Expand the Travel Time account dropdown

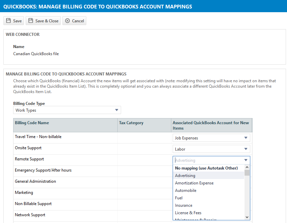coord(211,138)
